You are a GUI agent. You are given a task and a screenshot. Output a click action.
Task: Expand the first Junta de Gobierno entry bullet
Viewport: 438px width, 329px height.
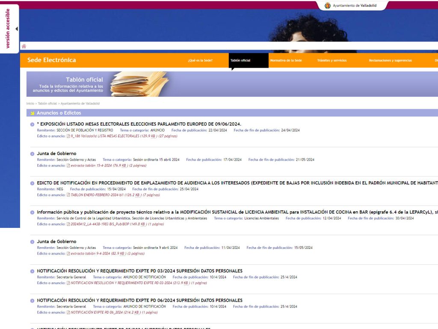coord(32,154)
